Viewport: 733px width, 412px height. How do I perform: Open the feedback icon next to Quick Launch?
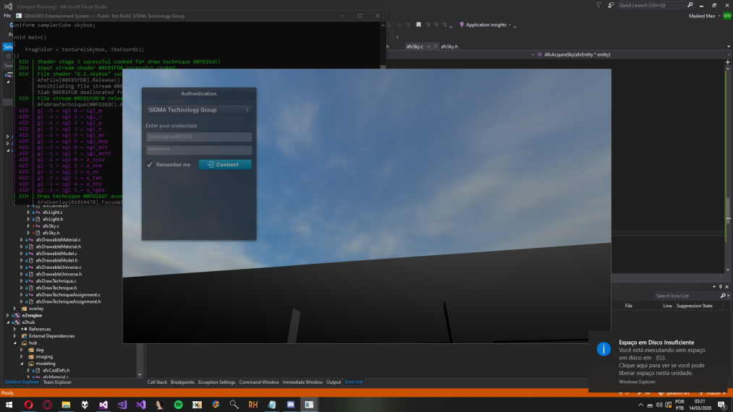click(611, 5)
